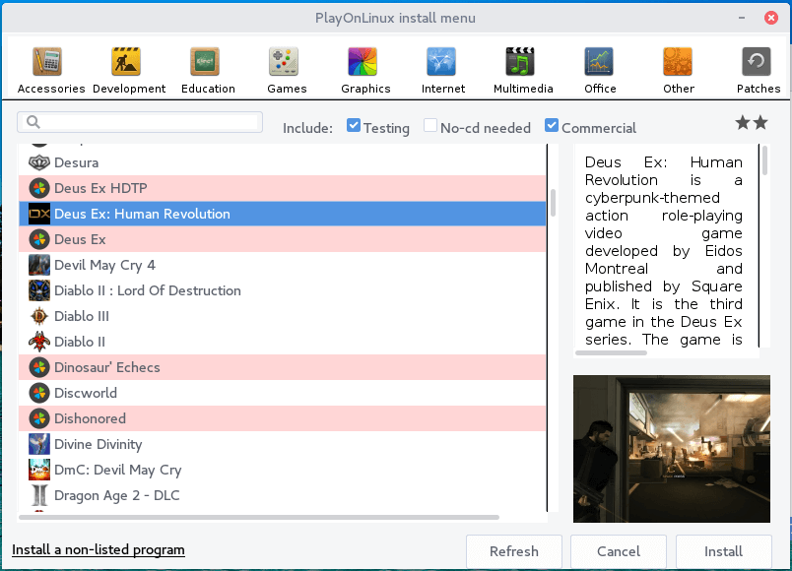Select Diablo II : Lord Of Destruction
The image size is (792, 571).
pos(148,290)
